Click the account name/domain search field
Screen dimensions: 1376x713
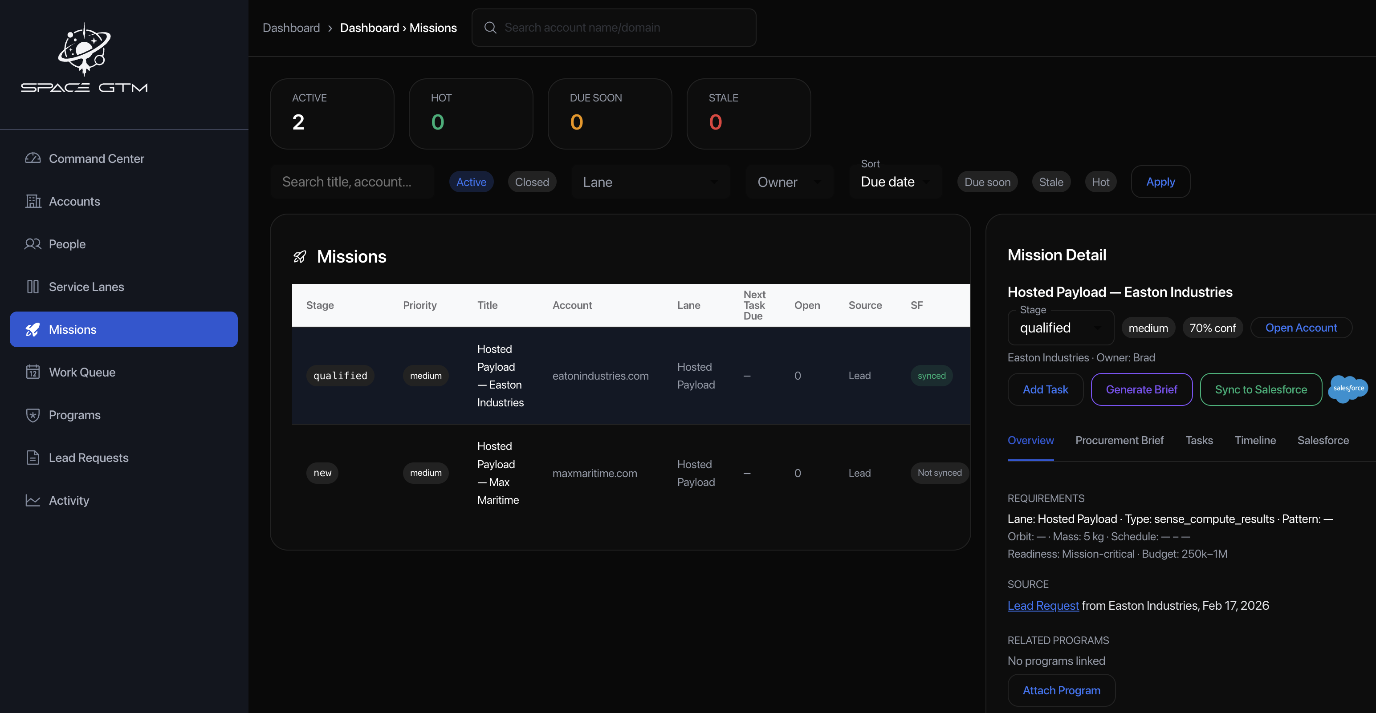[x=614, y=27]
